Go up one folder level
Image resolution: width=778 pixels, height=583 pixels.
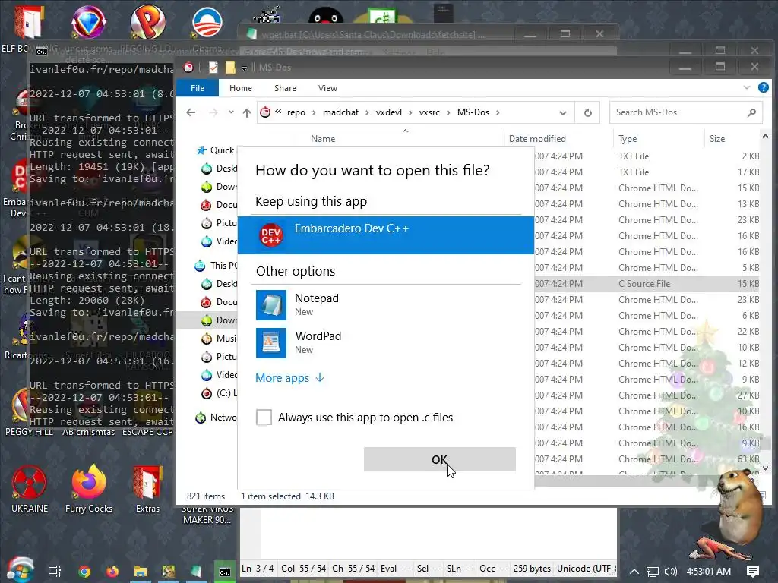247,112
